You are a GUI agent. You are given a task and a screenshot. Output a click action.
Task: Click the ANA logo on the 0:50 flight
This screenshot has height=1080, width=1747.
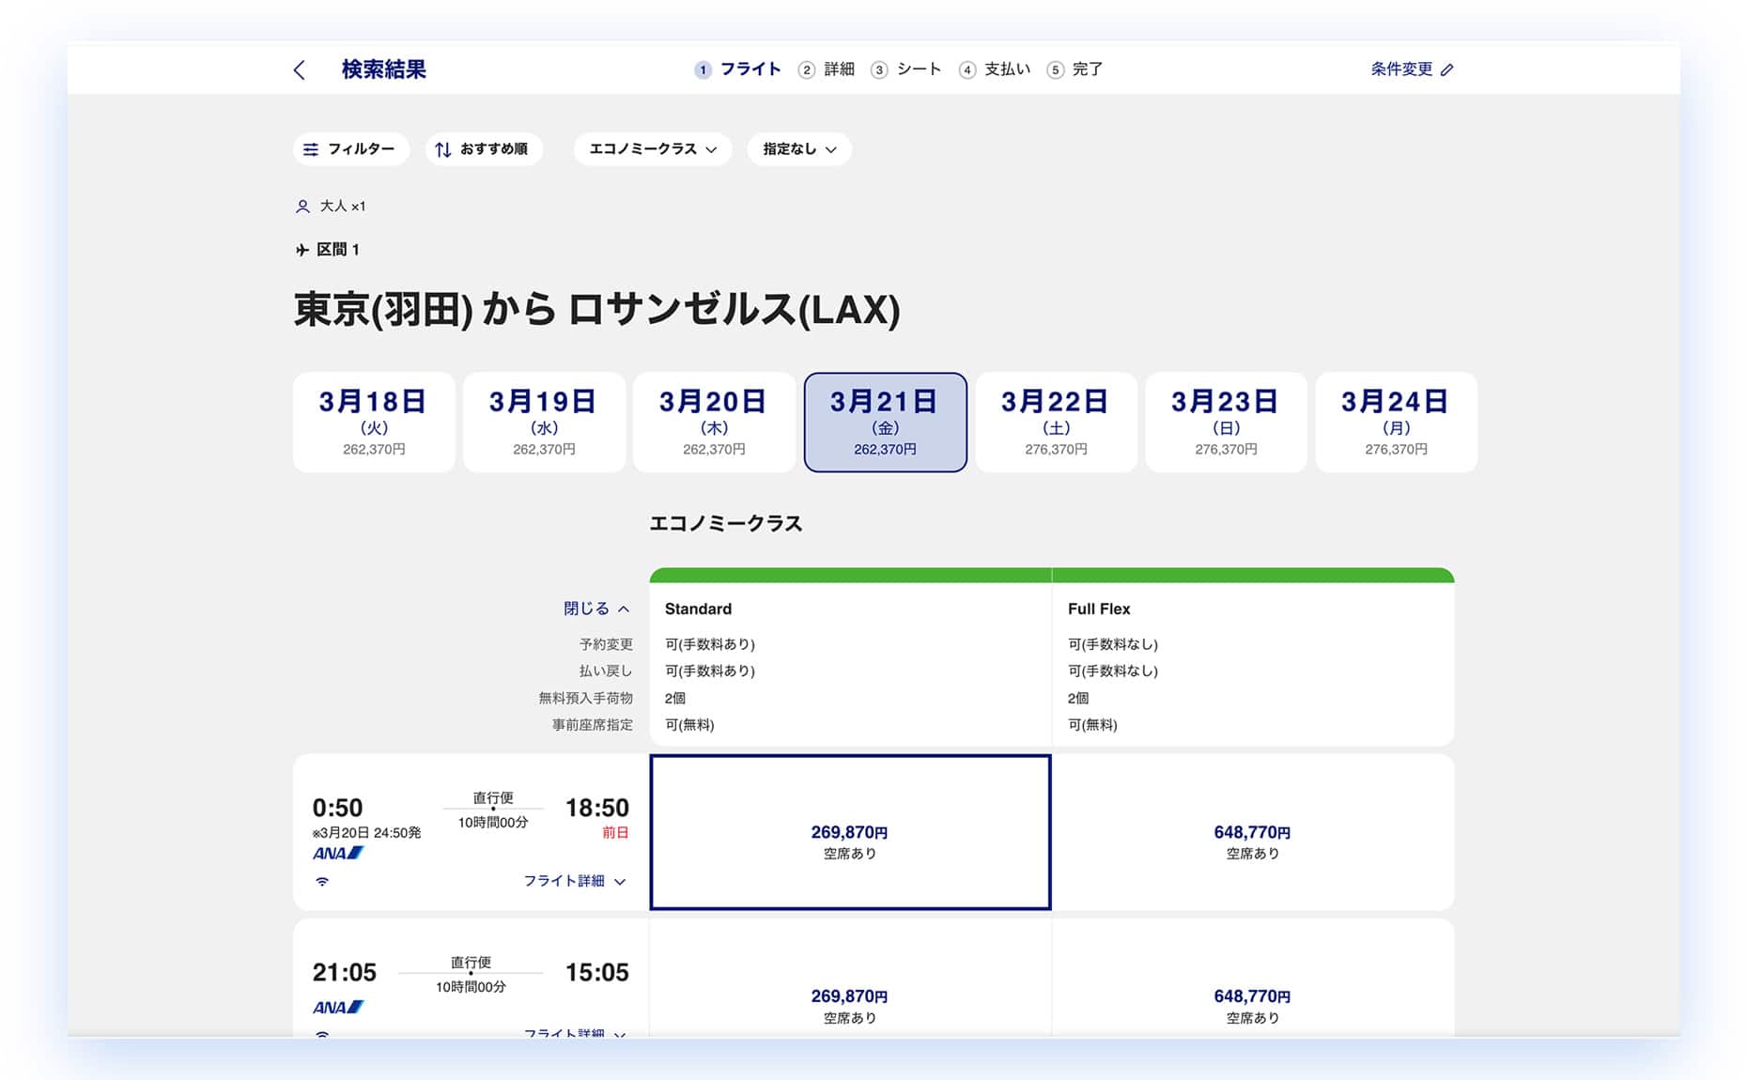coord(337,854)
